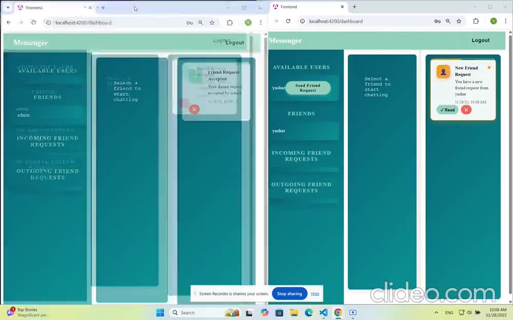
Task: Close the Frontend tab in left window
Action: coord(90,8)
